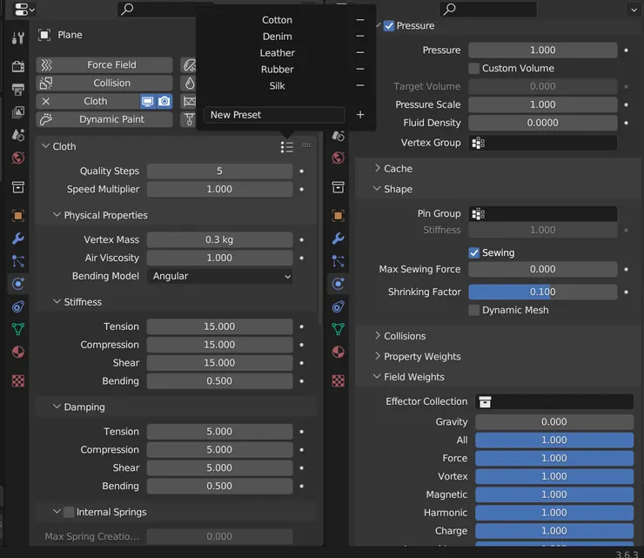Image resolution: width=644 pixels, height=558 pixels.
Task: Open the Modifiers wrench tab in left sidebar
Action: (18, 239)
